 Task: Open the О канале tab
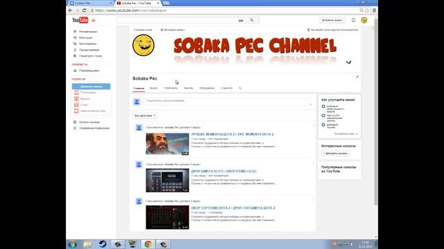pyautogui.click(x=227, y=88)
